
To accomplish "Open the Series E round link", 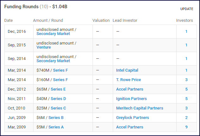I will 58,89.
